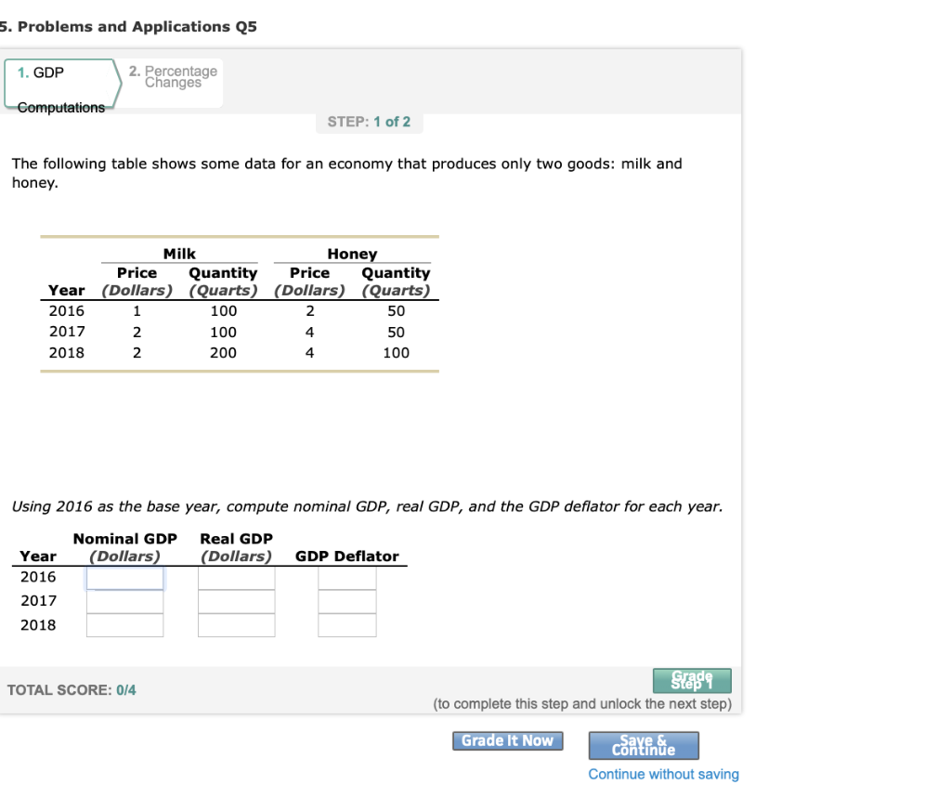Click the 2016 Nominal GDP input field
The width and height of the screenshot is (951, 798).
click(x=124, y=576)
